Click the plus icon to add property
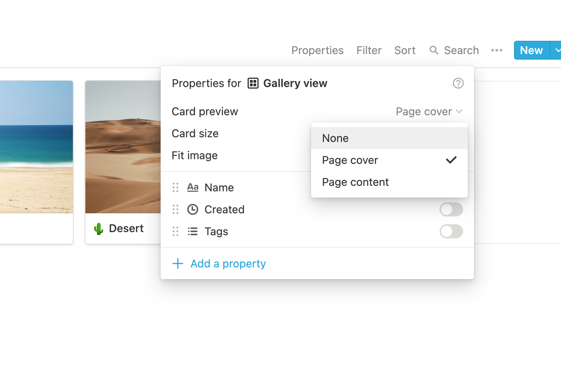561x367 pixels. (178, 263)
